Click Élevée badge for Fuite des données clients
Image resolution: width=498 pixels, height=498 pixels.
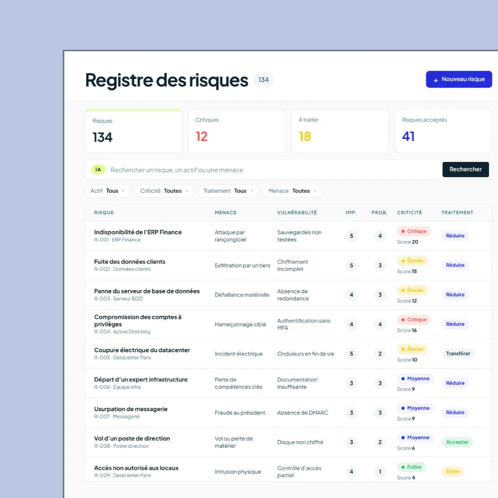pos(412,261)
